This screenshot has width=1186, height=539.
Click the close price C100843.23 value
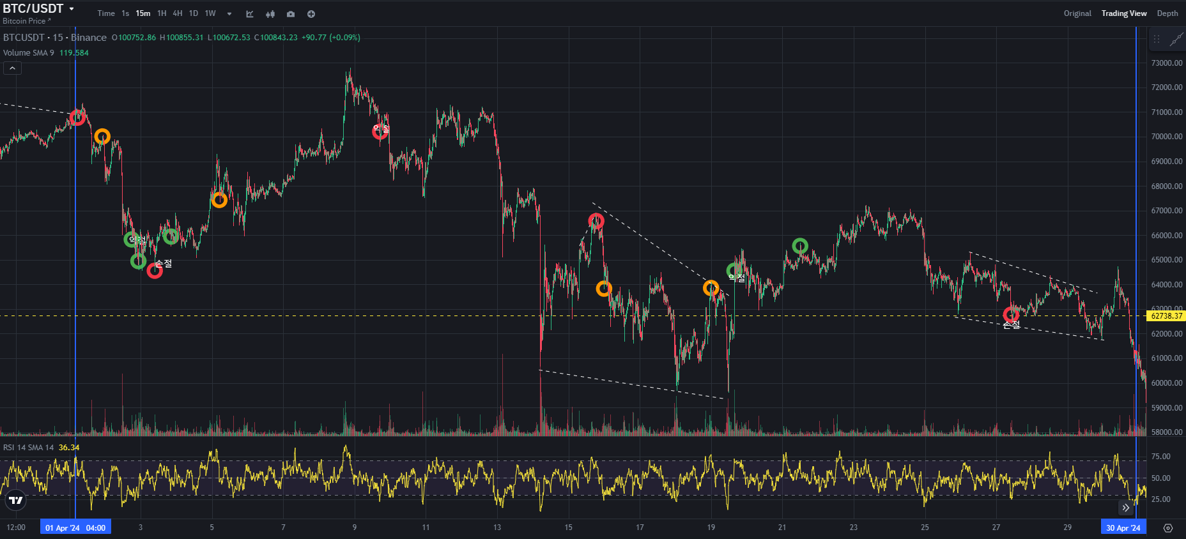pos(276,38)
